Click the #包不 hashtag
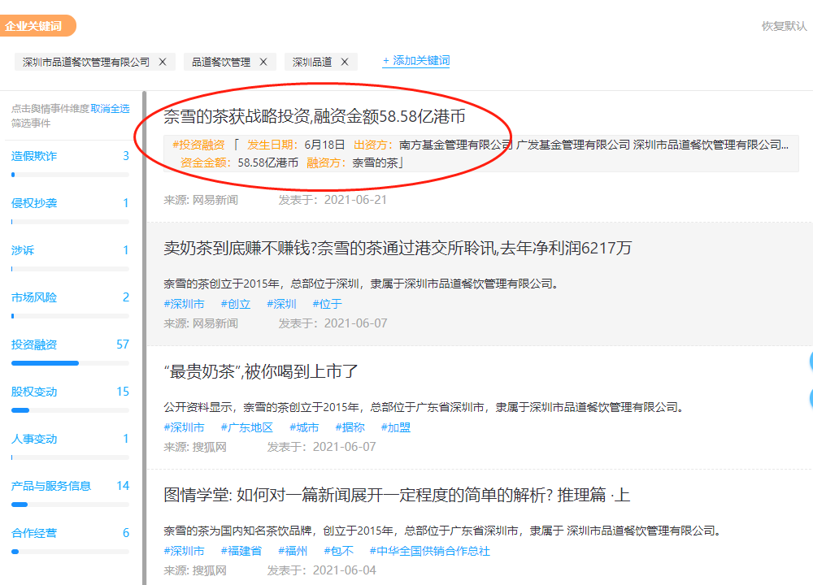This screenshot has height=585, width=813. tap(338, 551)
